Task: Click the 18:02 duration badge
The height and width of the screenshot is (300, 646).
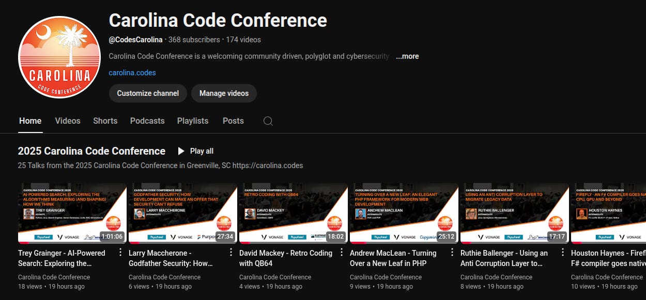Action: 336,237
